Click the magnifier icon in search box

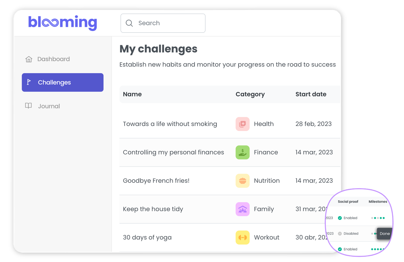(x=129, y=23)
